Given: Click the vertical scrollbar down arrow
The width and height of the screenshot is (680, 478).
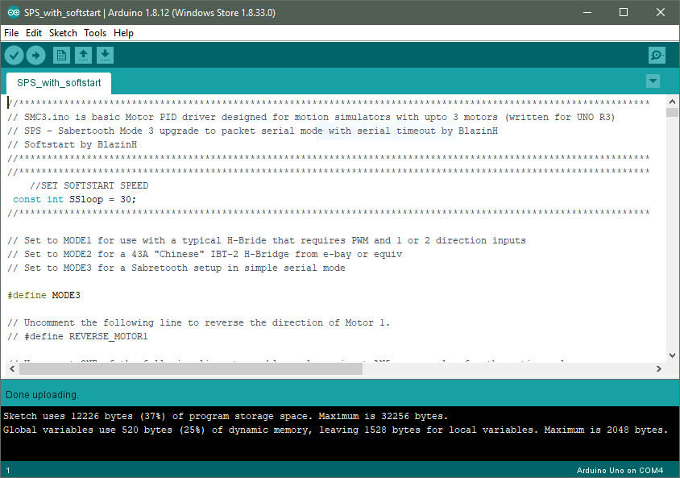Looking at the screenshot, I should 672,355.
